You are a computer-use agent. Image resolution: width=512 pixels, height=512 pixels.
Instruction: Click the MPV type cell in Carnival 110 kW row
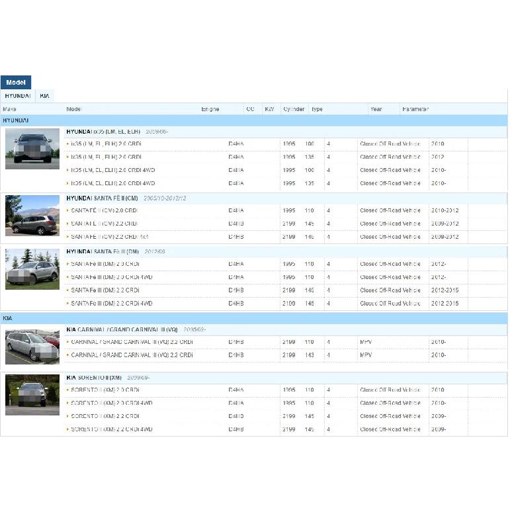tap(366, 342)
